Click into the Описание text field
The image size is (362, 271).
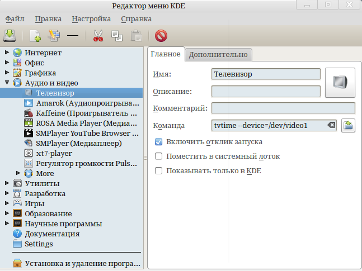(266, 91)
